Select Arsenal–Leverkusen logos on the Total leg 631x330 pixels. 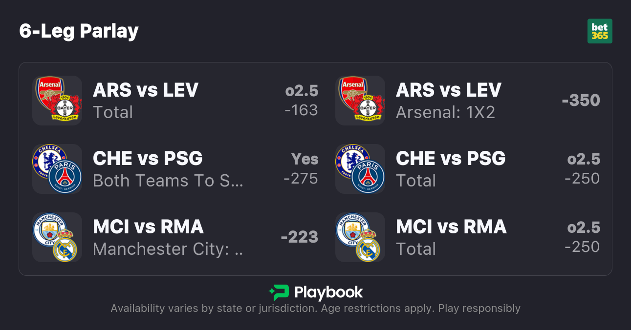[57, 101]
